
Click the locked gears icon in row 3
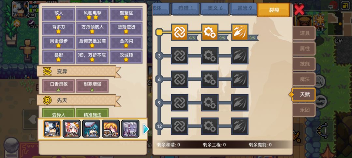[x=210, y=56]
